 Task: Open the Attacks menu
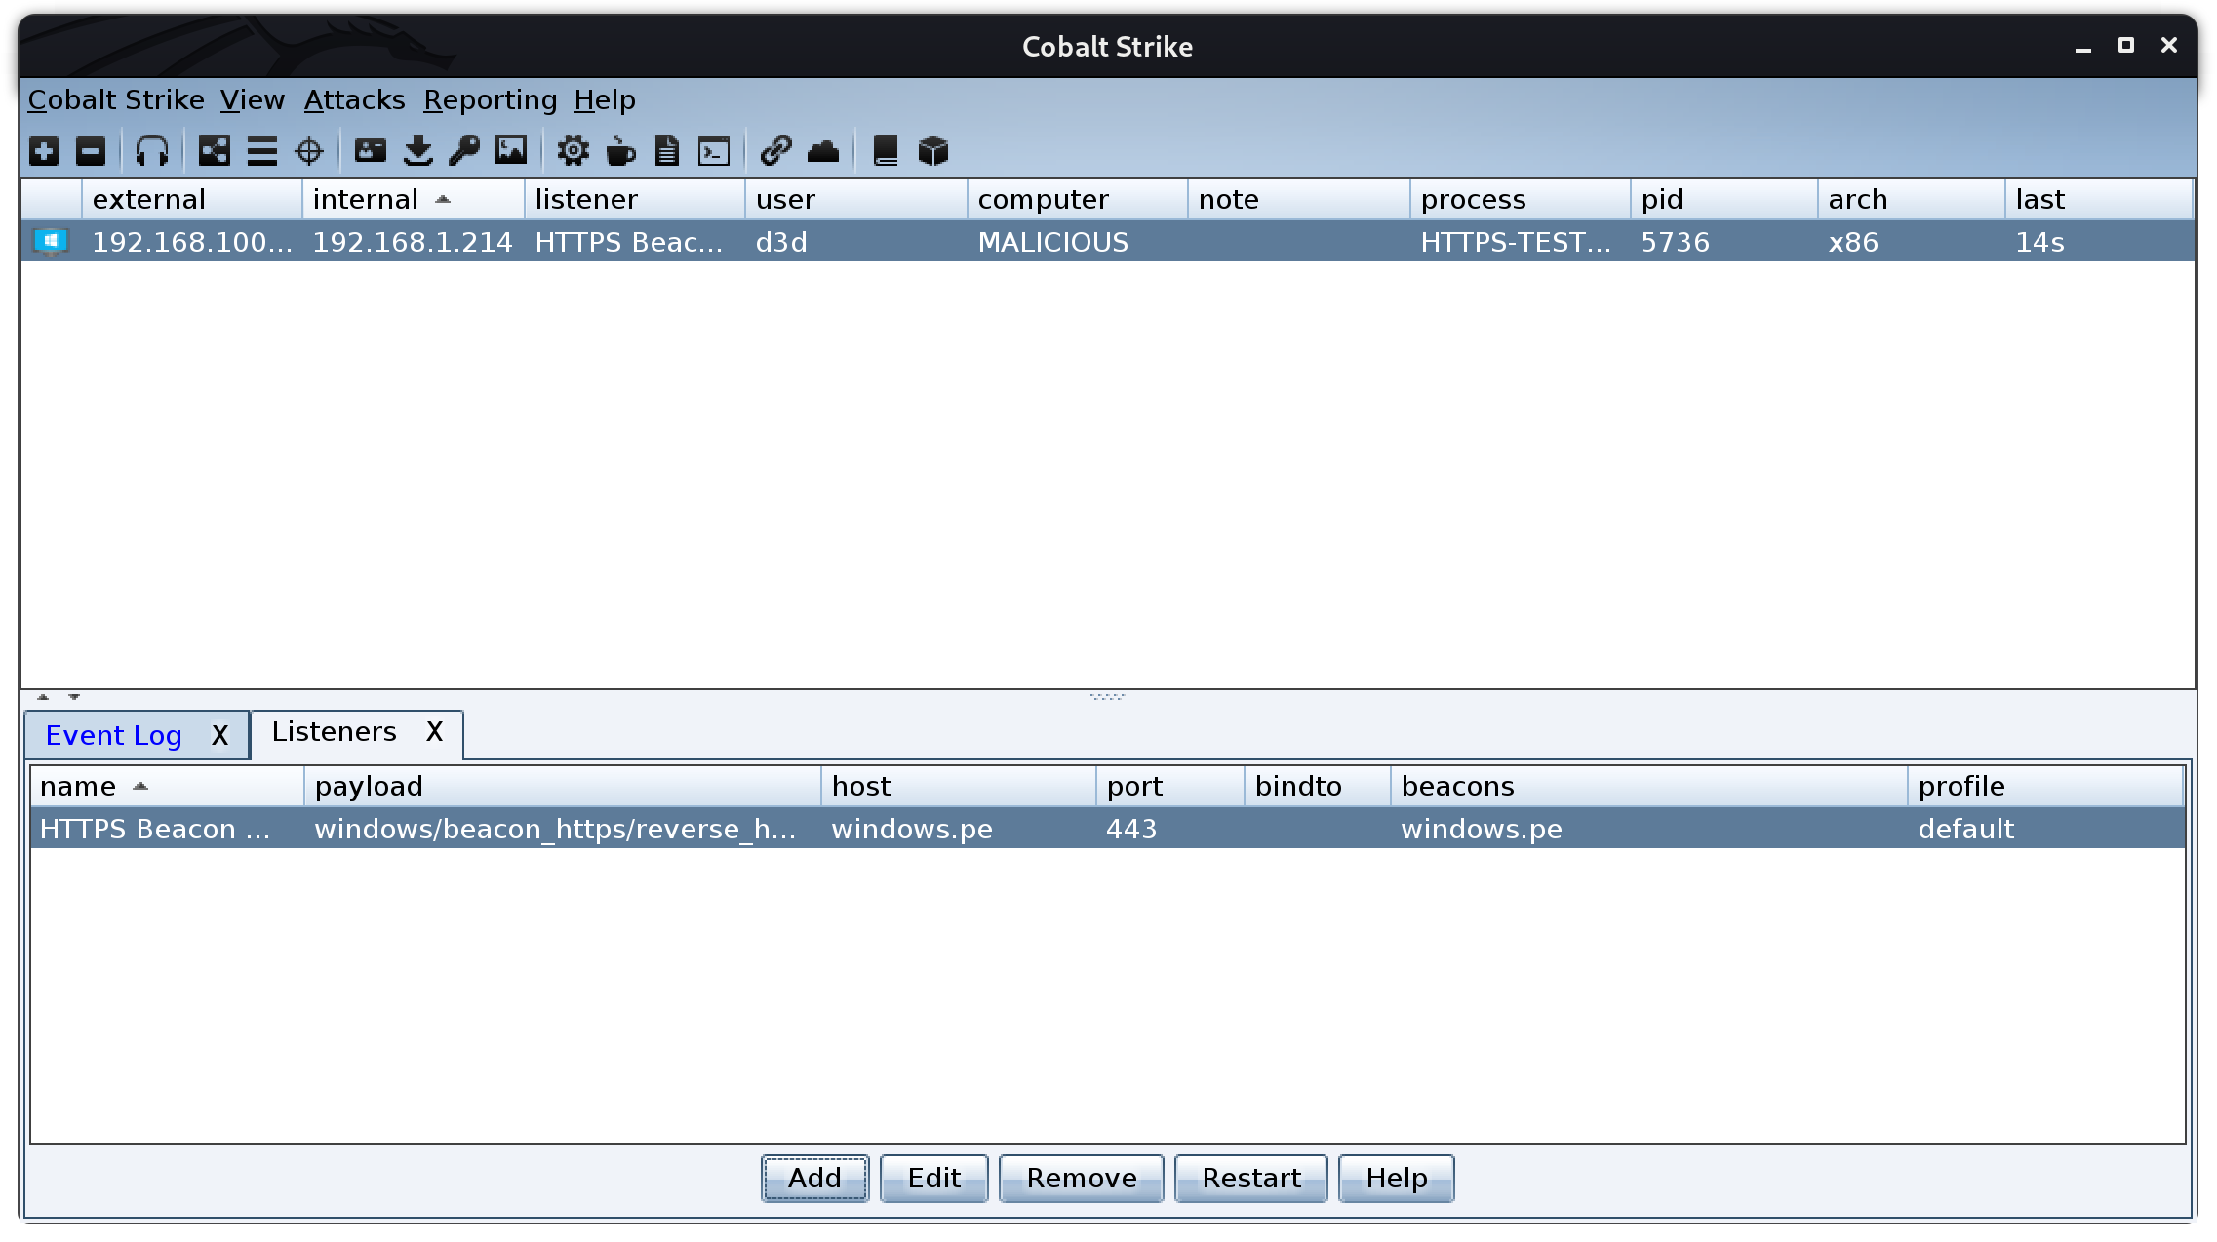point(354,100)
